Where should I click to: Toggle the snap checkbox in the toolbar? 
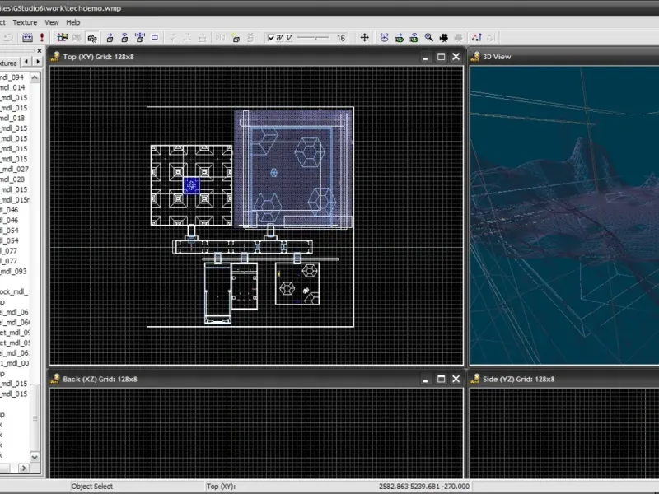click(271, 38)
